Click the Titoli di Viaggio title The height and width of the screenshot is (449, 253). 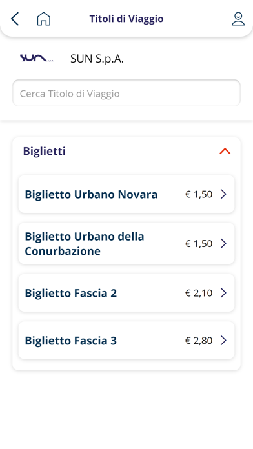126,19
